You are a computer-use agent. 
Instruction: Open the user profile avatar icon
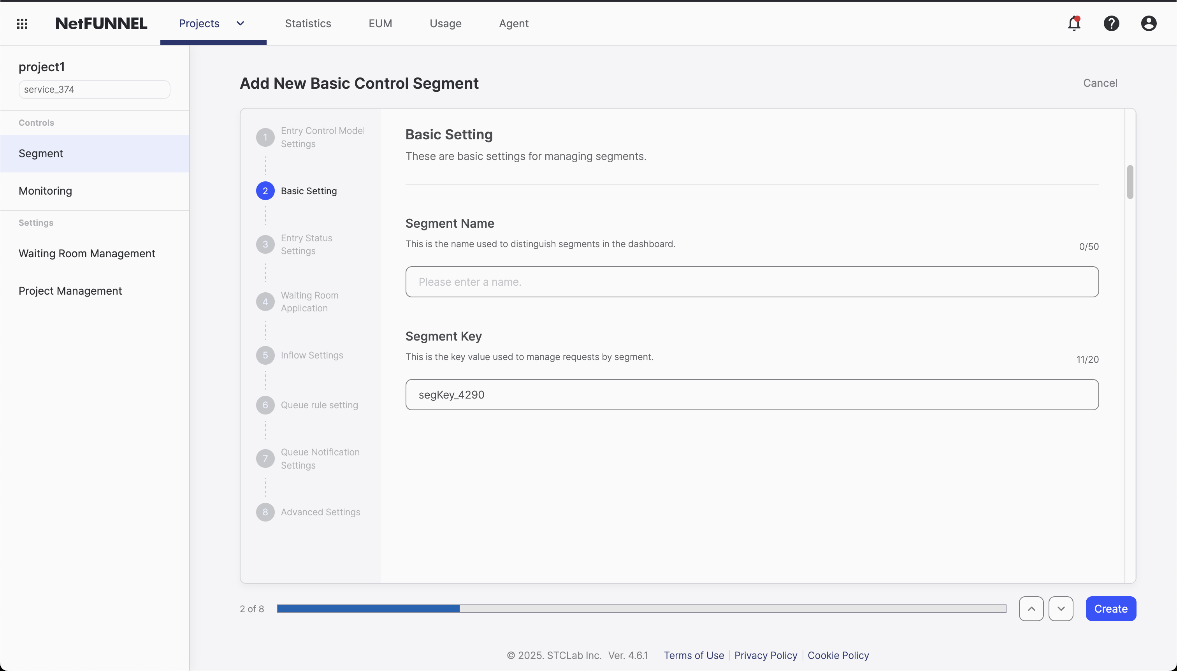(x=1149, y=23)
